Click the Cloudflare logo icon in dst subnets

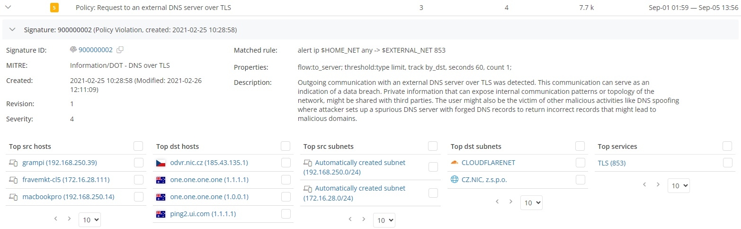coord(455,163)
